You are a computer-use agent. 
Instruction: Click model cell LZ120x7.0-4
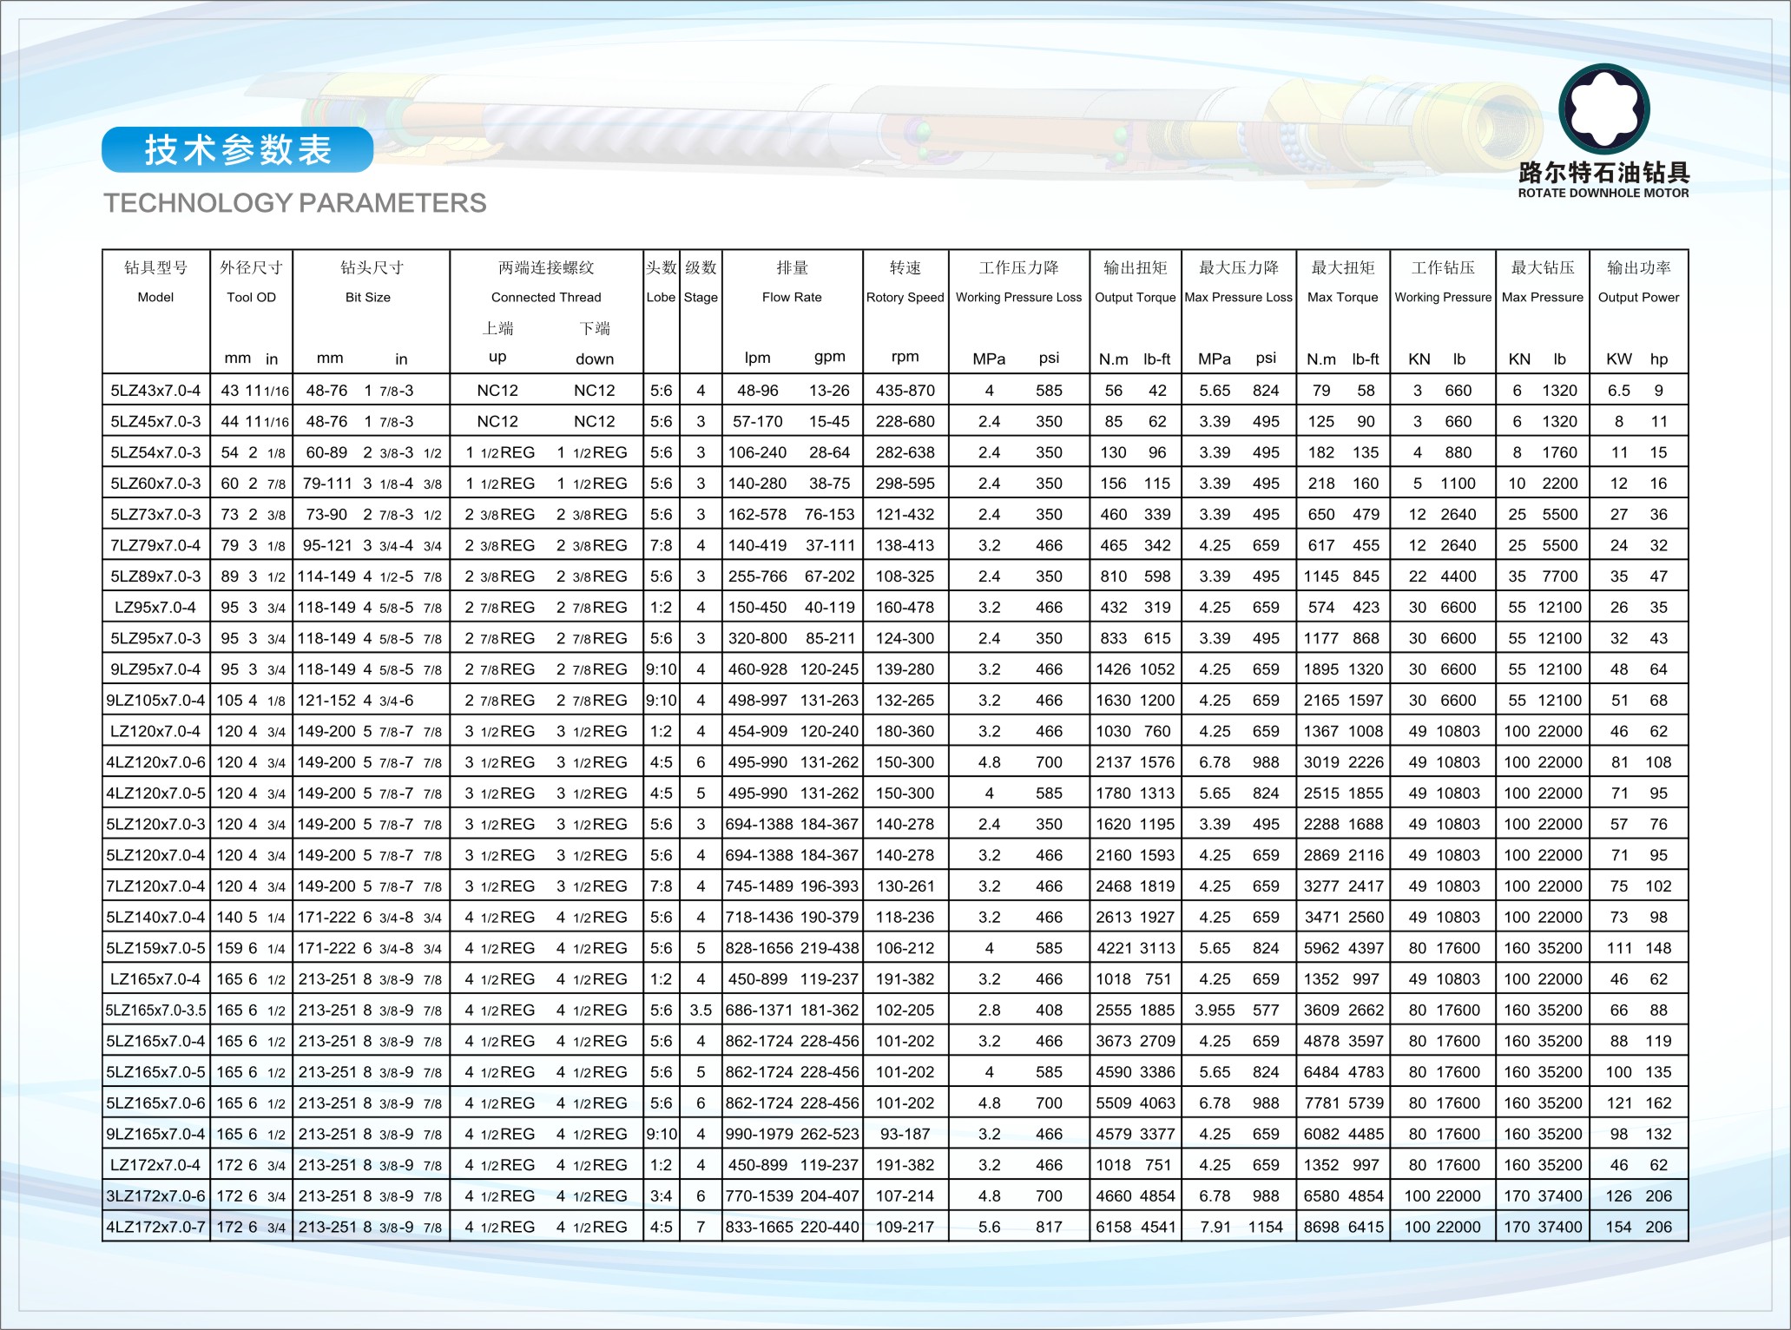point(156,732)
